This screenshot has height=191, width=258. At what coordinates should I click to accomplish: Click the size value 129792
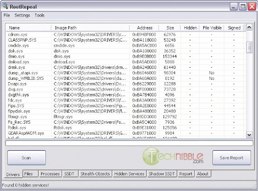pos(170,116)
